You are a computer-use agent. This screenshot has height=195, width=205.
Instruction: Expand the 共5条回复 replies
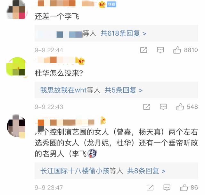point(124,90)
